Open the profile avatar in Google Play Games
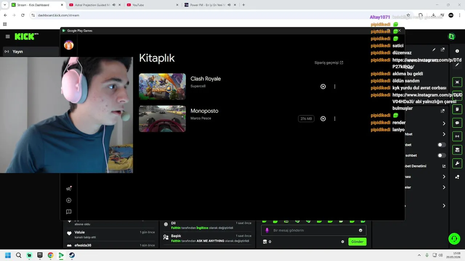465x261 pixels. click(x=69, y=45)
